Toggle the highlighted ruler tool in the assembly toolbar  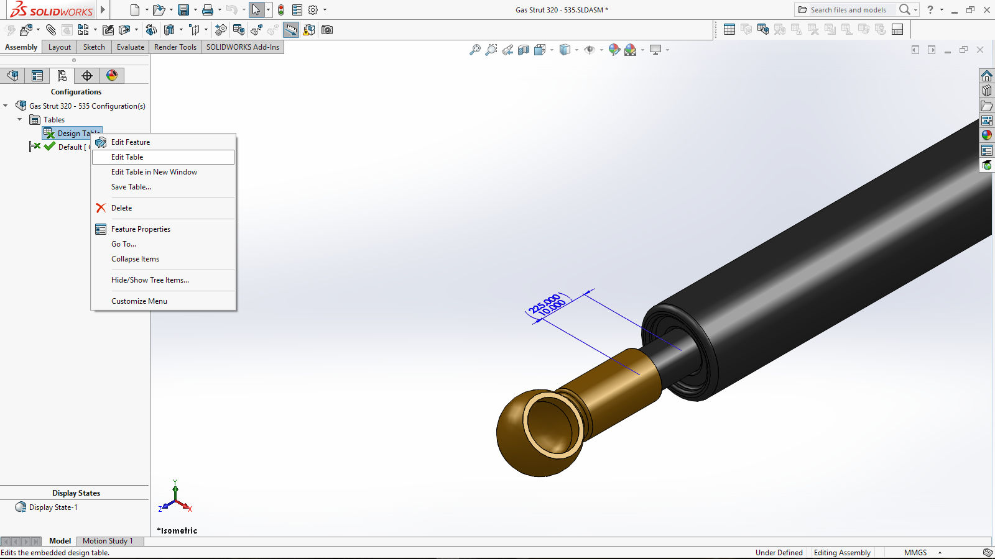(291, 30)
